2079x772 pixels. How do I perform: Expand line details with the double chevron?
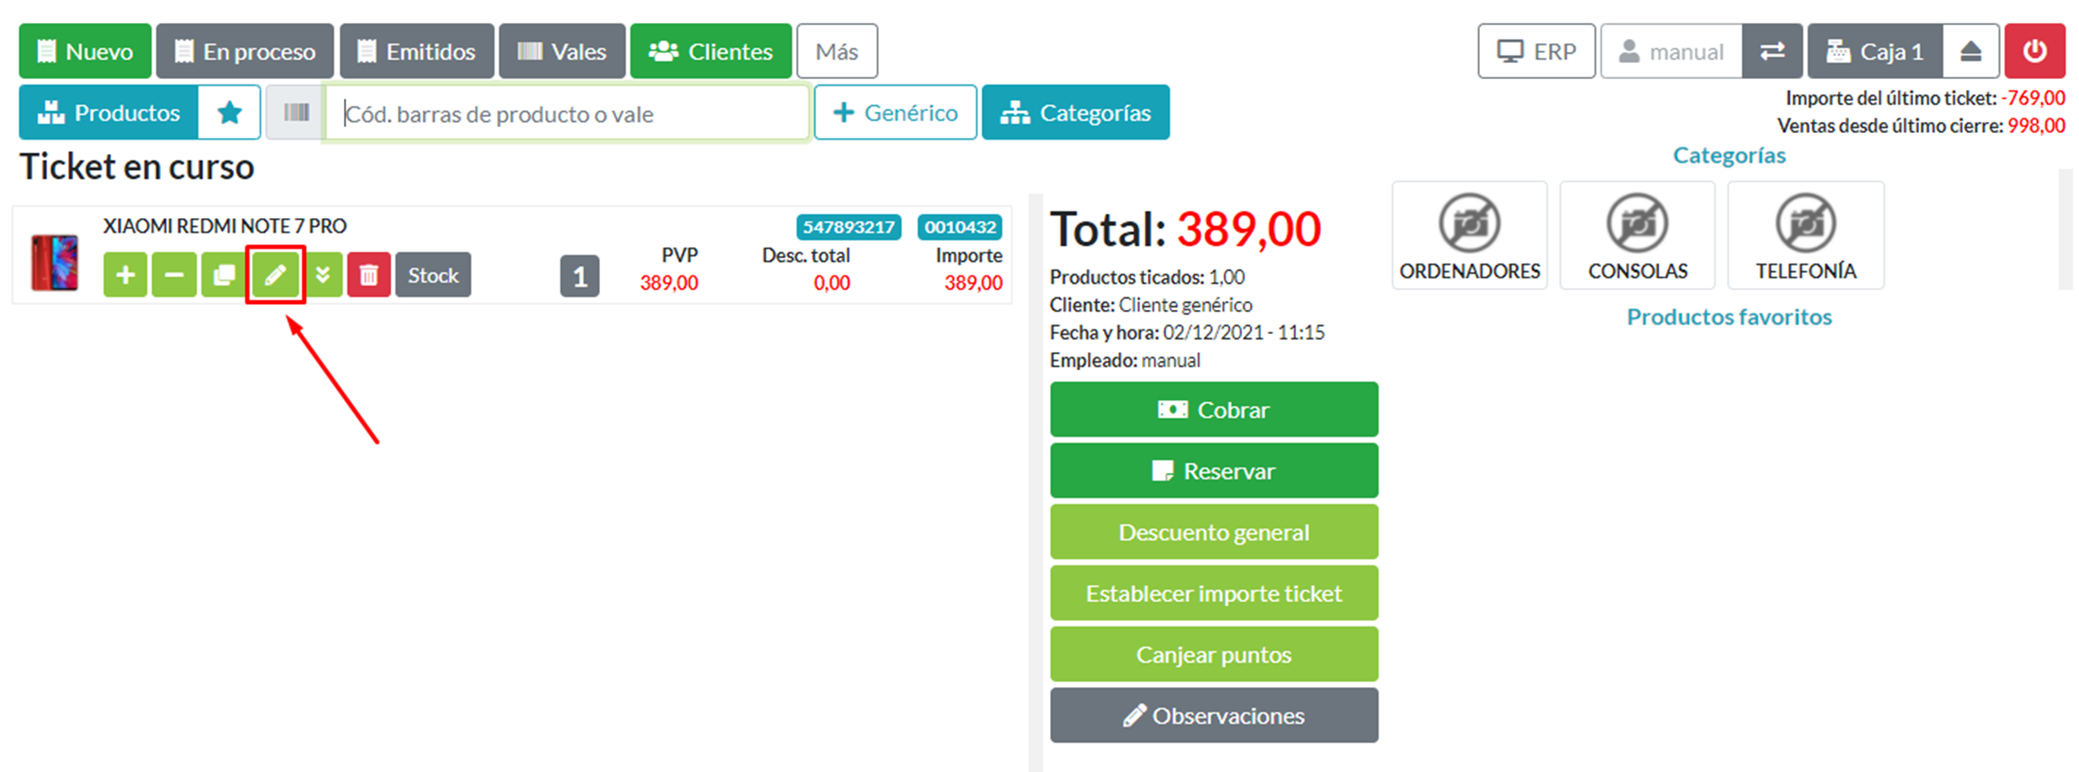pyautogui.click(x=323, y=275)
